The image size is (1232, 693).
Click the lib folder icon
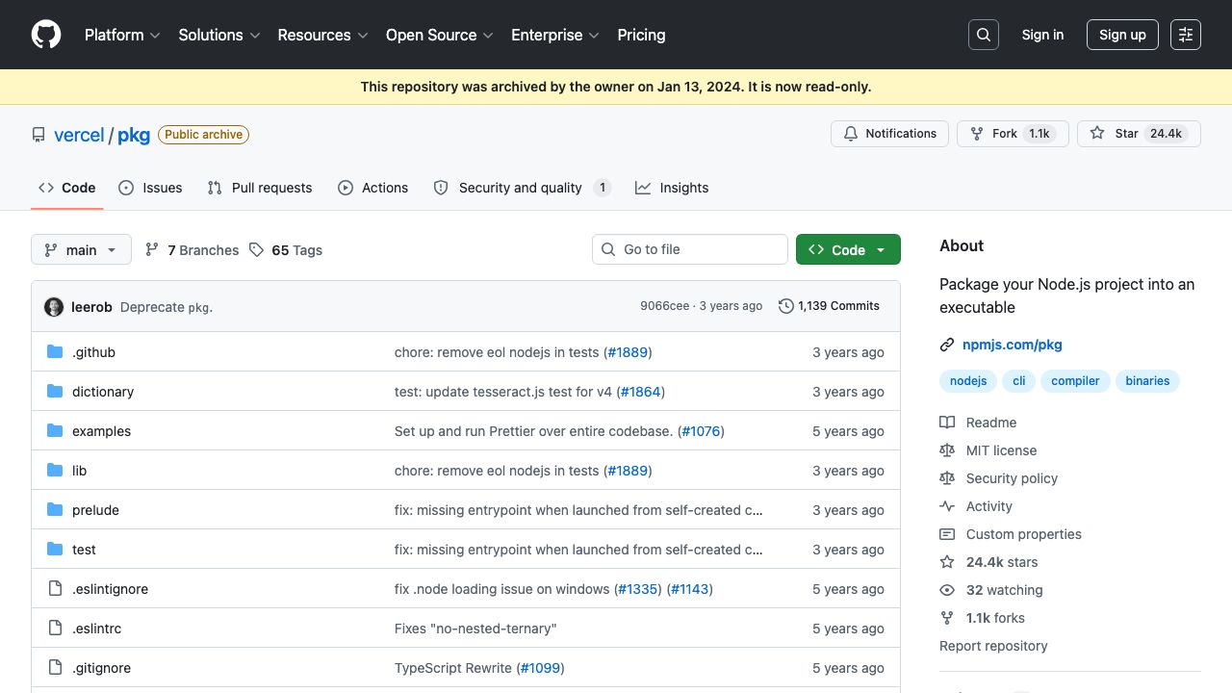tap(55, 471)
